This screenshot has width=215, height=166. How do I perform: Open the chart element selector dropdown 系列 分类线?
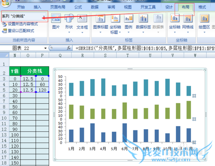point(44,16)
